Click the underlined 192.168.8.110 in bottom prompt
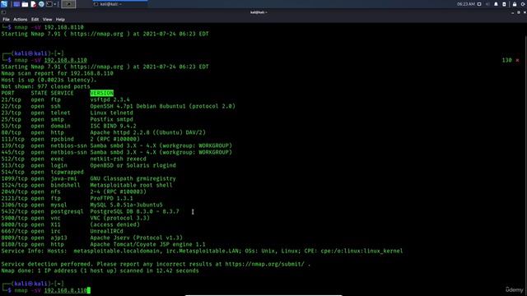The image size is (527, 296). pyautogui.click(x=66, y=290)
